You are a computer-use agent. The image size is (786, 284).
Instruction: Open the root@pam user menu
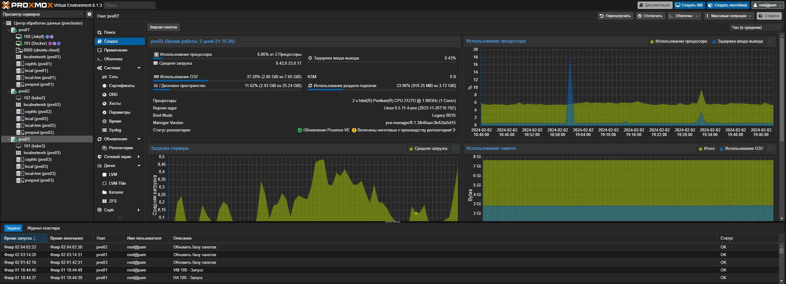click(x=767, y=5)
